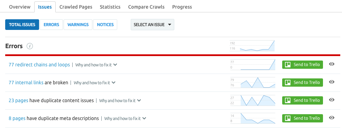Open the Select an Issue dropdown
The height and width of the screenshot is (130, 342).
click(152, 24)
